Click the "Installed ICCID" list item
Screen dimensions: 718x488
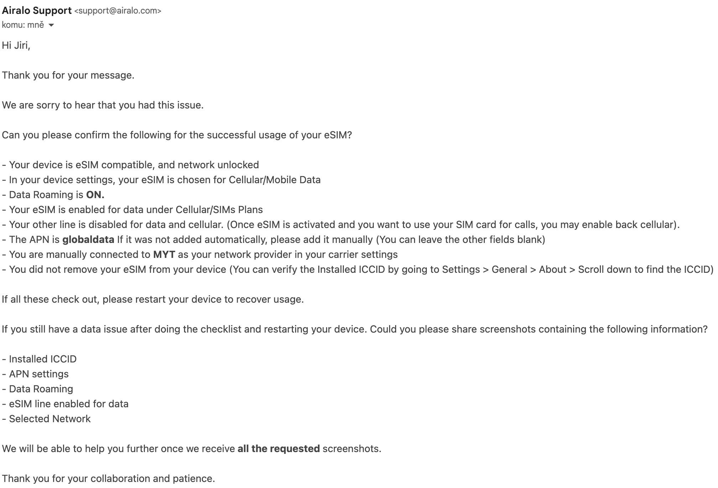pos(42,359)
